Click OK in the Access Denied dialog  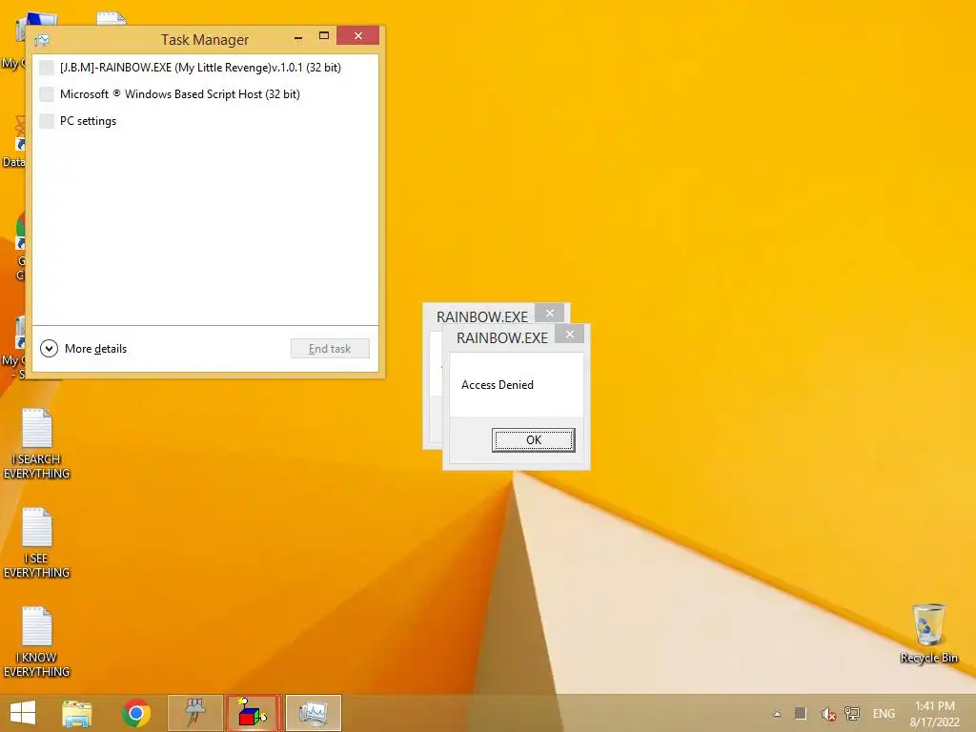[534, 440]
